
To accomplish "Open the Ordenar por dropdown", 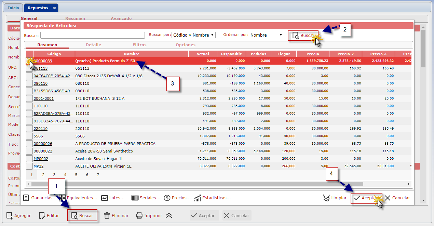I will click(267, 35).
